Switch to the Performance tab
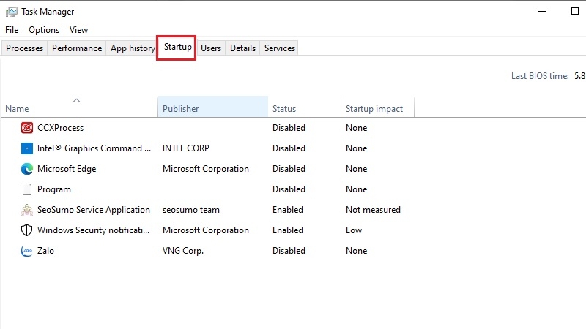586x329 pixels. click(77, 48)
